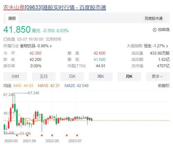Switch to the 分时 chart tab
This screenshot has width=173, height=144.
click(x=15, y=76)
